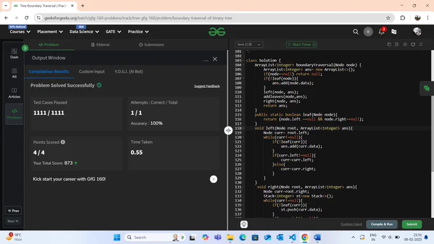Open Dash in the left sidebar
The width and height of the screenshot is (434, 244).
[14, 54]
